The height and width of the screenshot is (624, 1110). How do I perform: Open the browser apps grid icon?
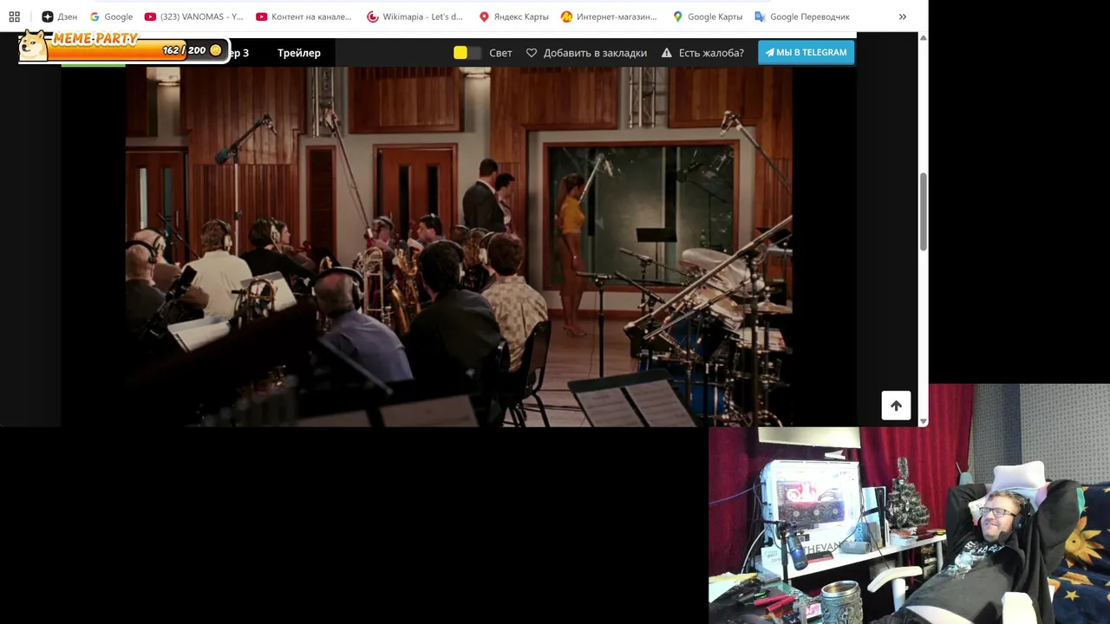pyautogui.click(x=14, y=16)
